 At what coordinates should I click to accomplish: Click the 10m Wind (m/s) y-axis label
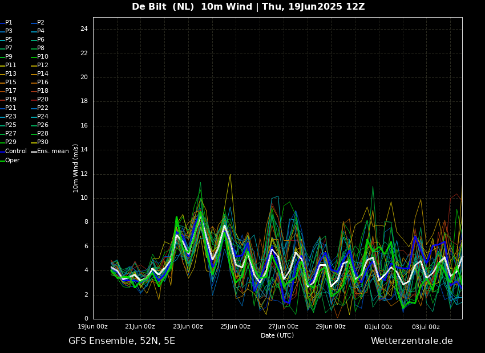point(76,168)
